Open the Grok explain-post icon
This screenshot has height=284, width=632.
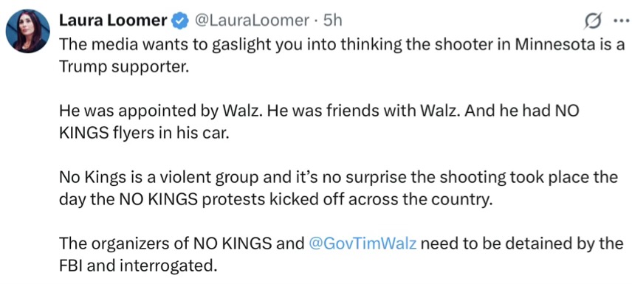tap(594, 22)
